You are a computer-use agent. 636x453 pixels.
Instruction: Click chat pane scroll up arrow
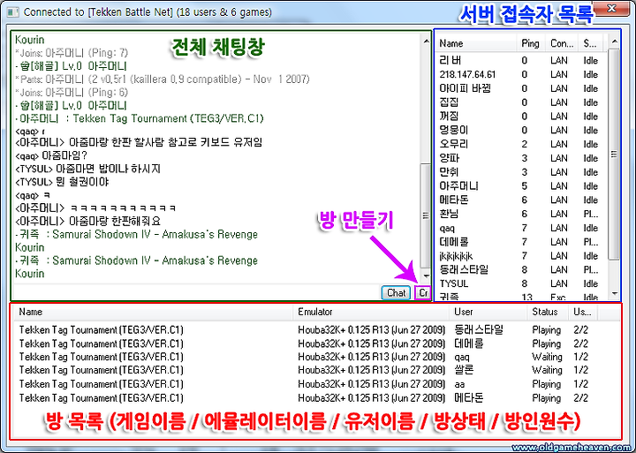[426, 41]
